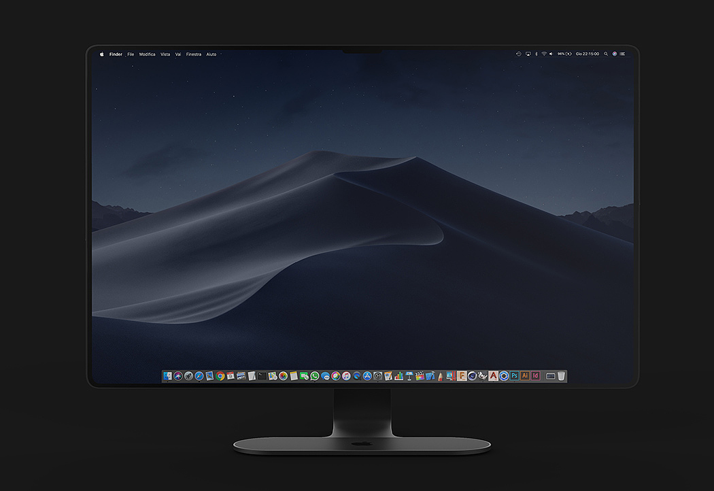Open AutoCAD red A icon

[x=493, y=376]
